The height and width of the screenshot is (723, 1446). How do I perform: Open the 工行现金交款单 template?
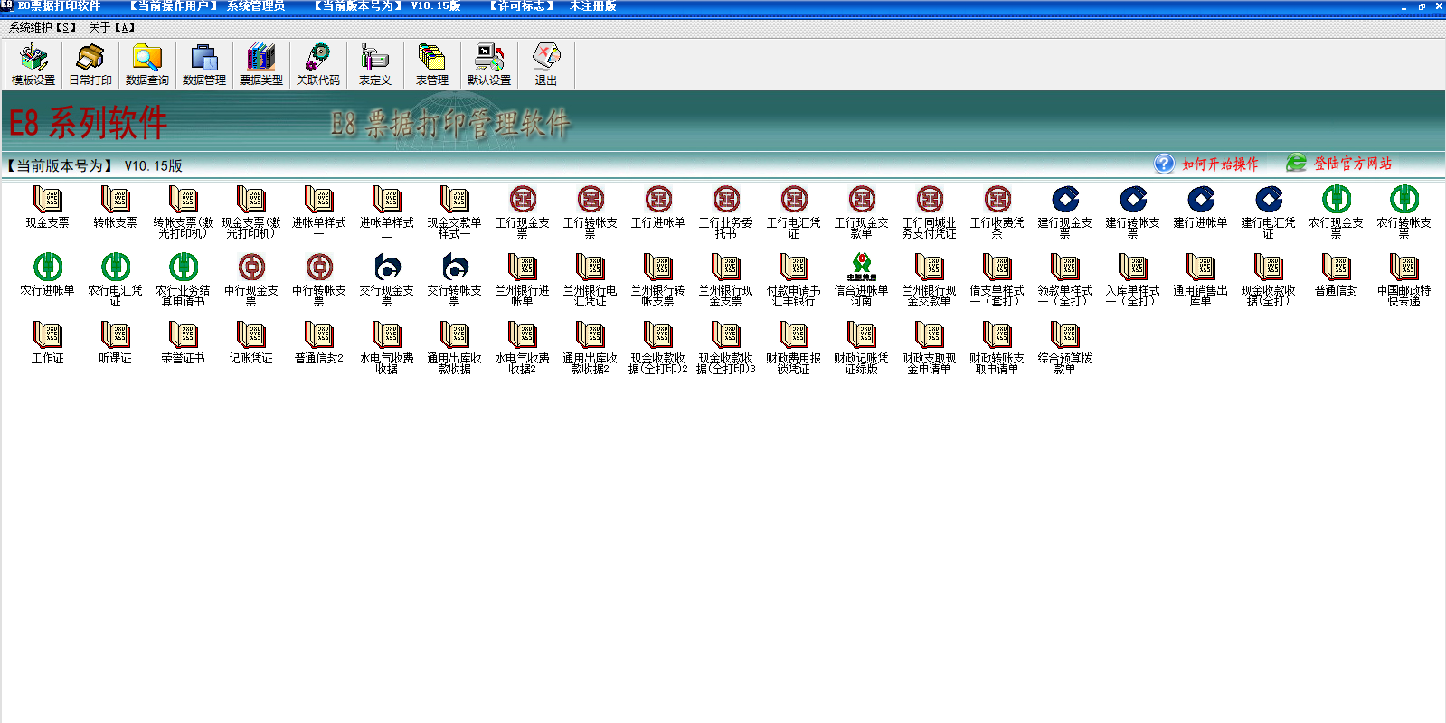click(x=862, y=211)
